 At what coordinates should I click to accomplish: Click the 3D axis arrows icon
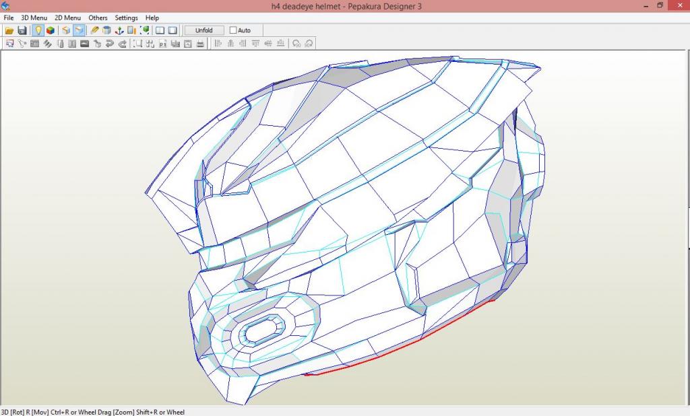click(x=119, y=30)
